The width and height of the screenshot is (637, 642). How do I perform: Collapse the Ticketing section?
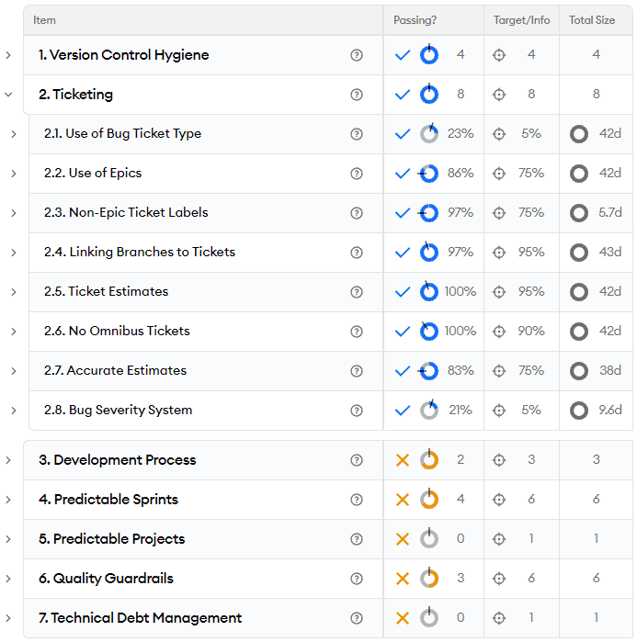[x=8, y=95]
